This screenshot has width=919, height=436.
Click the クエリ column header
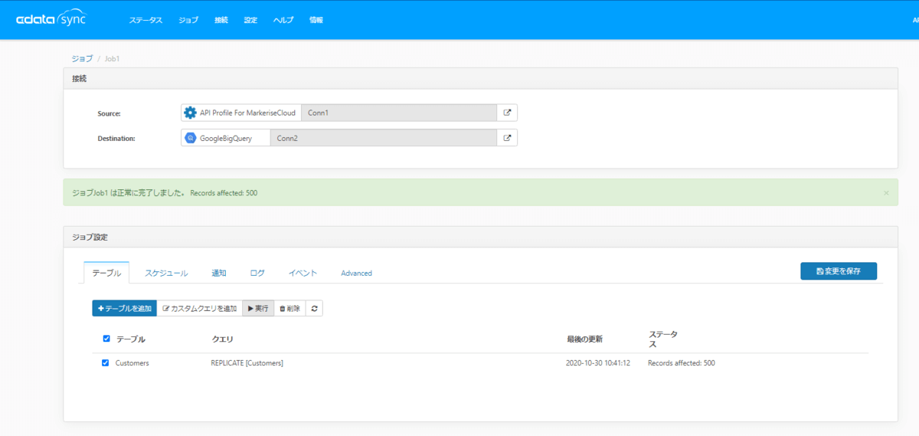(222, 339)
